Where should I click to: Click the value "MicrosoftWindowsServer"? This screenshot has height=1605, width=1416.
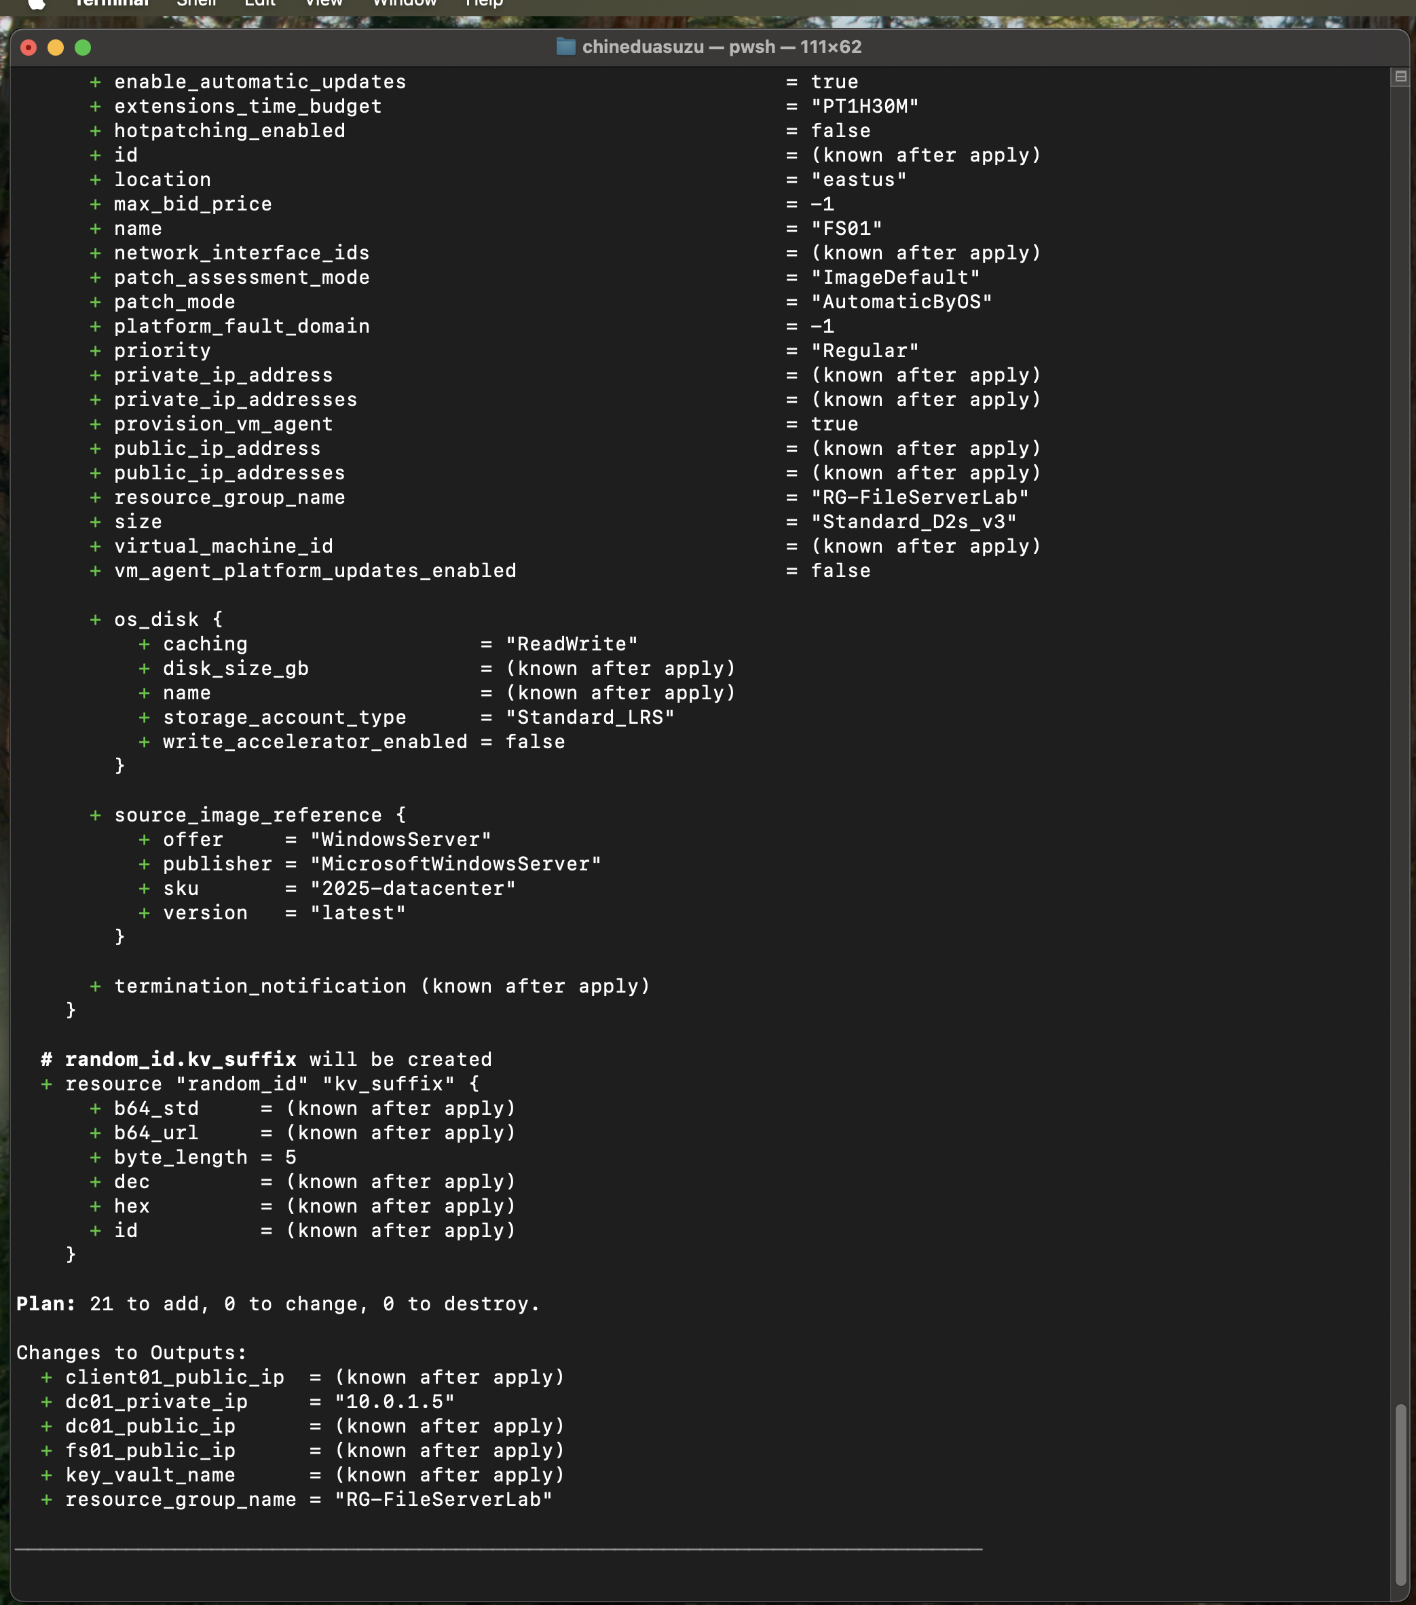point(455,864)
